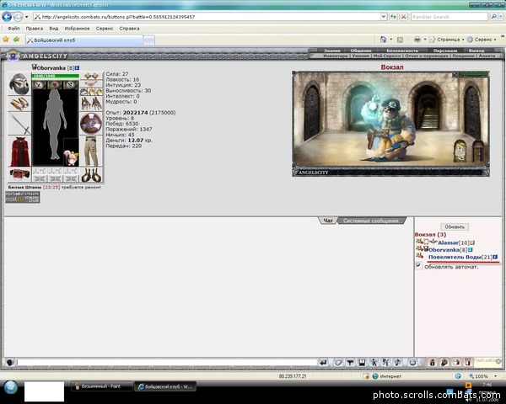Viewport: 506px width, 404px height.
Task: Open the Справка menu
Action: (129, 29)
